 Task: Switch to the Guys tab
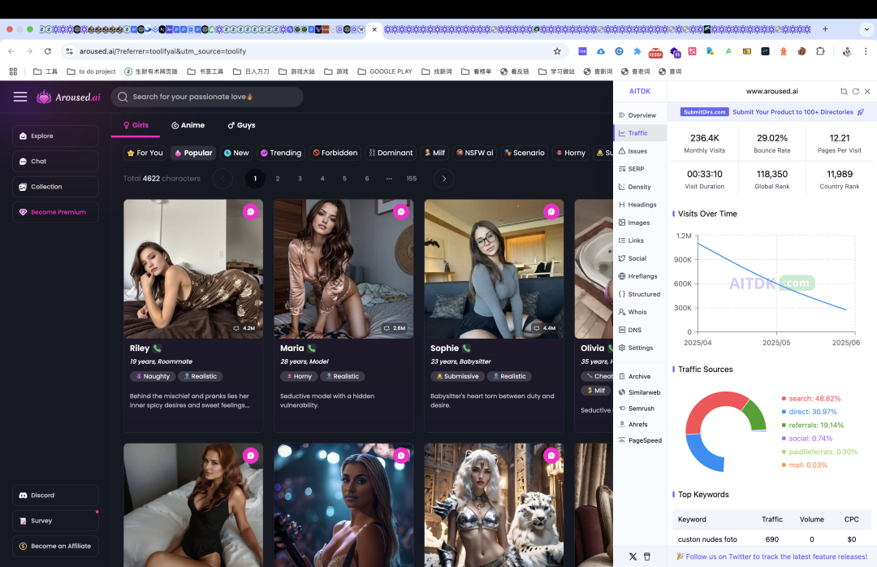241,125
